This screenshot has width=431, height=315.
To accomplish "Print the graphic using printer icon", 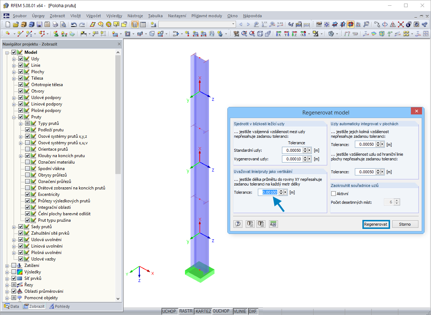I will pos(55,25).
